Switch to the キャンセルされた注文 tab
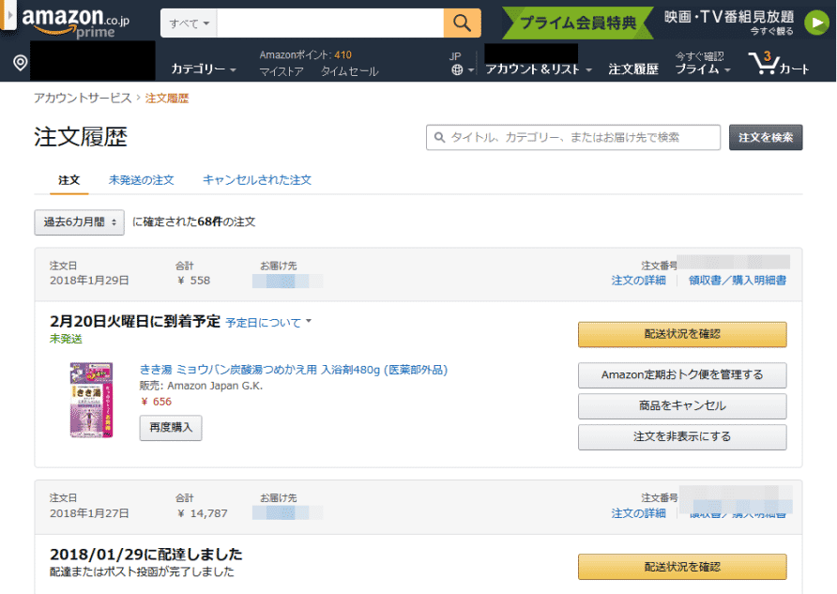 click(257, 180)
